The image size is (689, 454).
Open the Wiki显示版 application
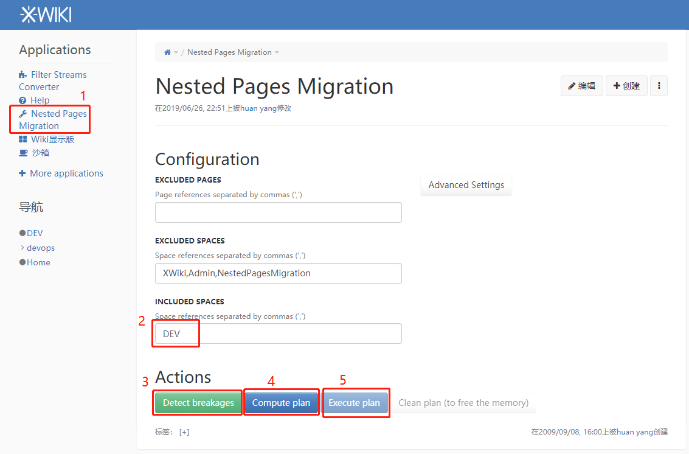click(53, 139)
